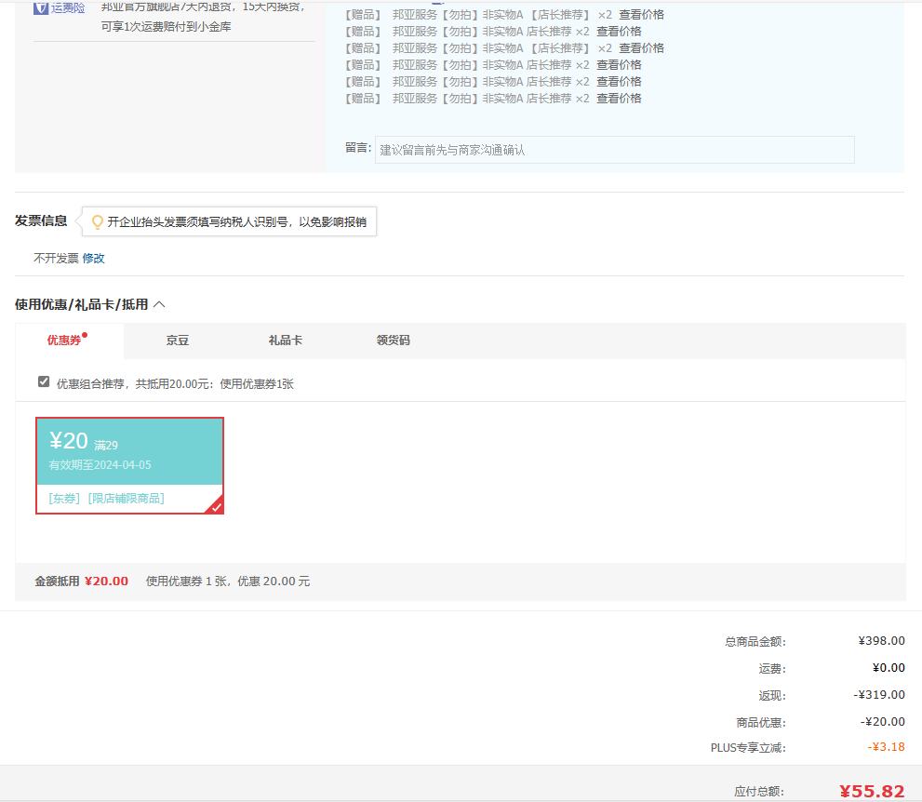This screenshot has width=922, height=802.
Task: Switch to the 优惠券 tab
Action: pos(65,341)
